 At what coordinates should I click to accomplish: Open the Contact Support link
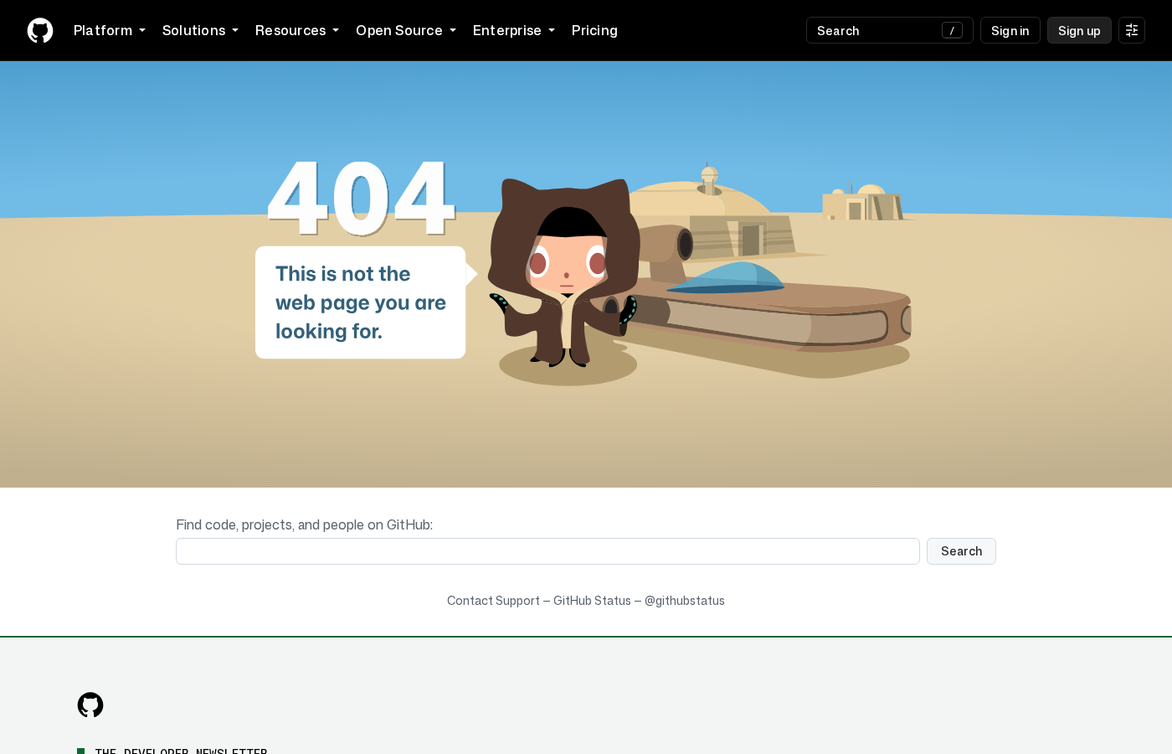click(x=493, y=601)
